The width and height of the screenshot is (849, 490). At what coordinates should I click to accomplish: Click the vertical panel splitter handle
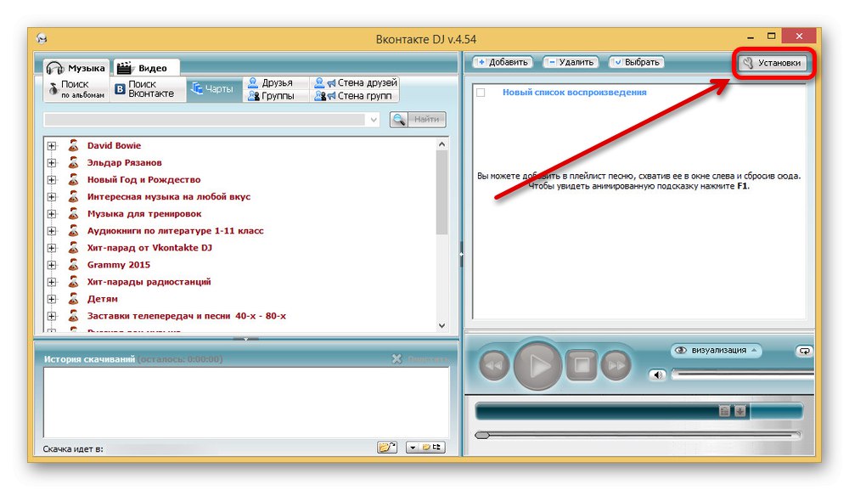(x=461, y=255)
